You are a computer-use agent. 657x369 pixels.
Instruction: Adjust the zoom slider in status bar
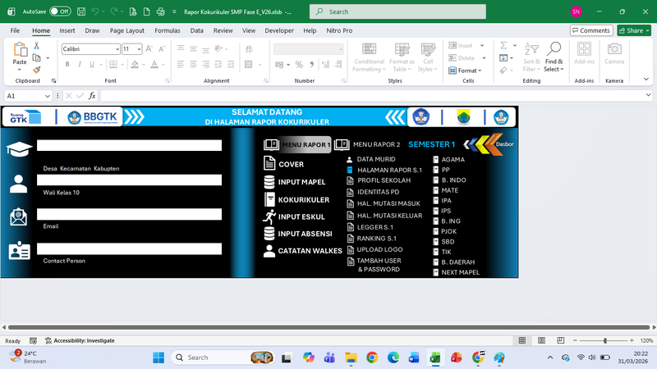(605, 340)
